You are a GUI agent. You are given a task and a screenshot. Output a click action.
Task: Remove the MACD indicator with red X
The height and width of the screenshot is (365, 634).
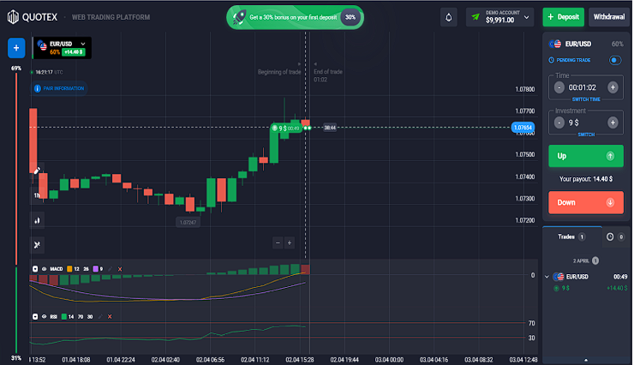click(119, 269)
